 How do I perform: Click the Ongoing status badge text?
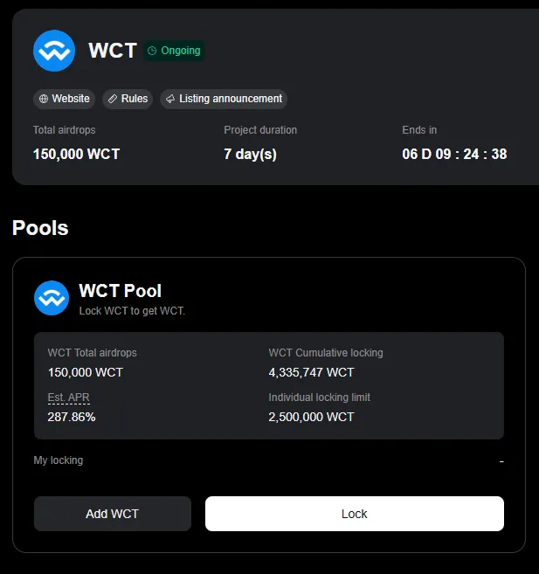click(180, 51)
